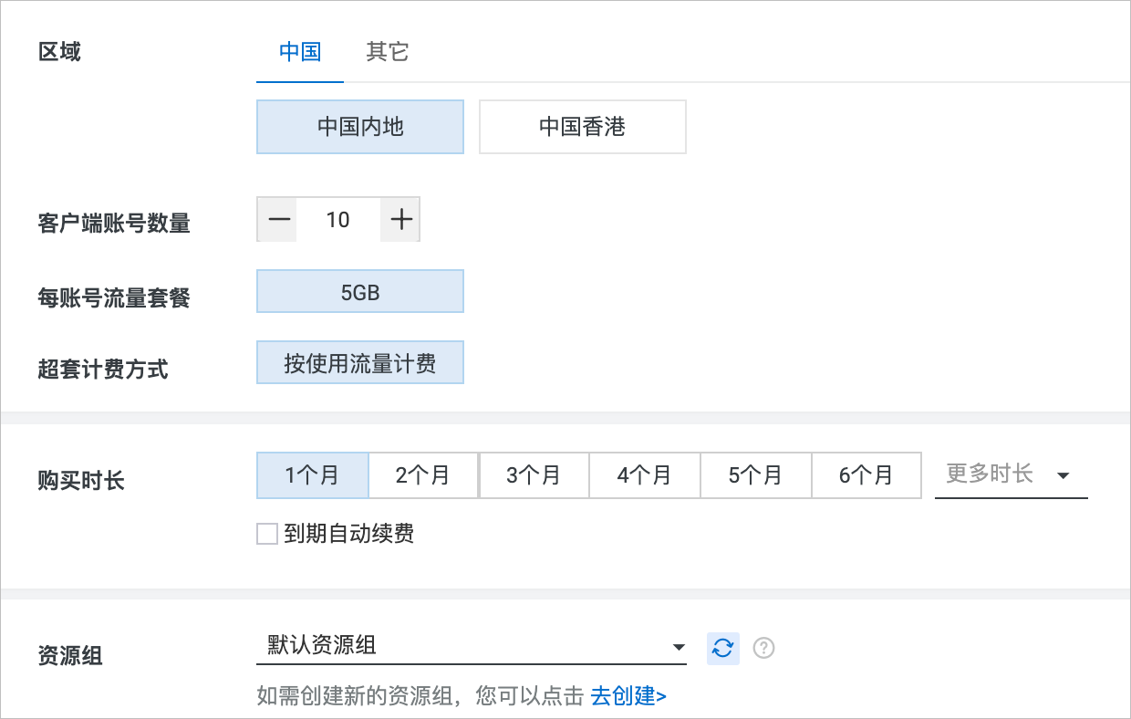Refresh the resource group list
The height and width of the screenshot is (719, 1131).
pos(723,648)
